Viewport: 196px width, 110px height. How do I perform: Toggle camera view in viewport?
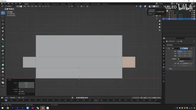[x=159, y=27]
